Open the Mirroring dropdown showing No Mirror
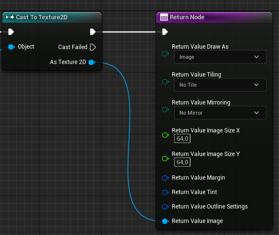 pos(220,113)
